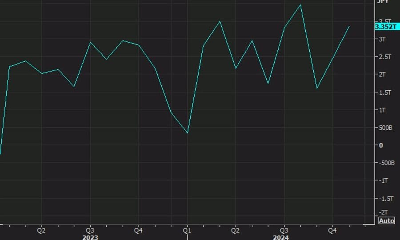Click the Q1 label on the time axis
The image size is (400, 240).
click(187, 231)
